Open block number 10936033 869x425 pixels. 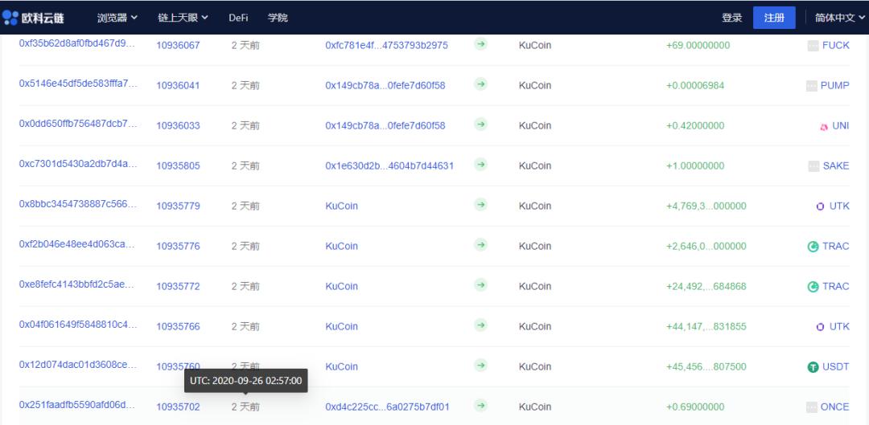click(x=178, y=125)
